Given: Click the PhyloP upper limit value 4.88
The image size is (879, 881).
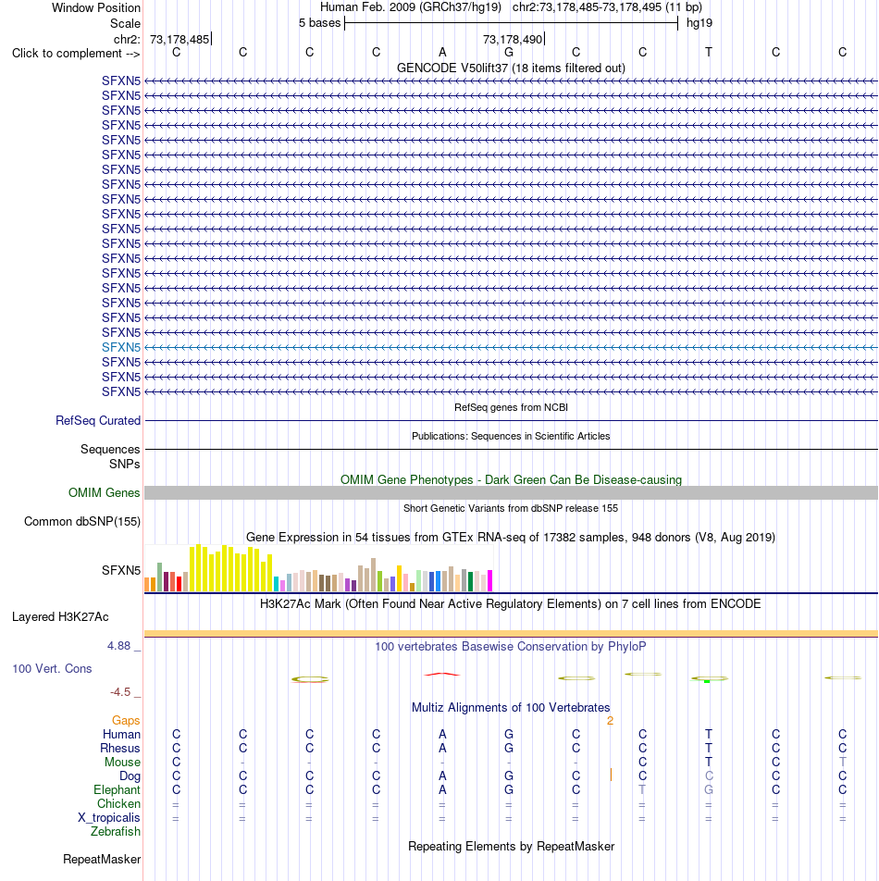Looking at the screenshot, I should [x=118, y=646].
